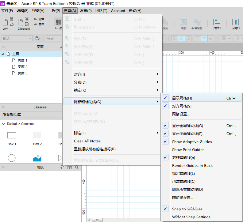Screen dimensions: 243x222
Task: Open the 发布(P) publish menu
Action: [86, 11]
